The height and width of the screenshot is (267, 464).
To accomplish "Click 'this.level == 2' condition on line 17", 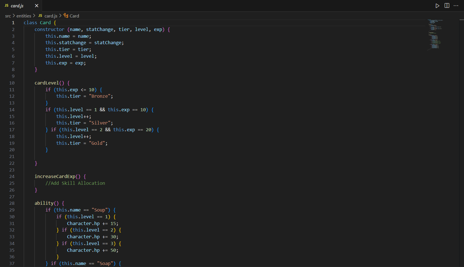I will point(82,130).
